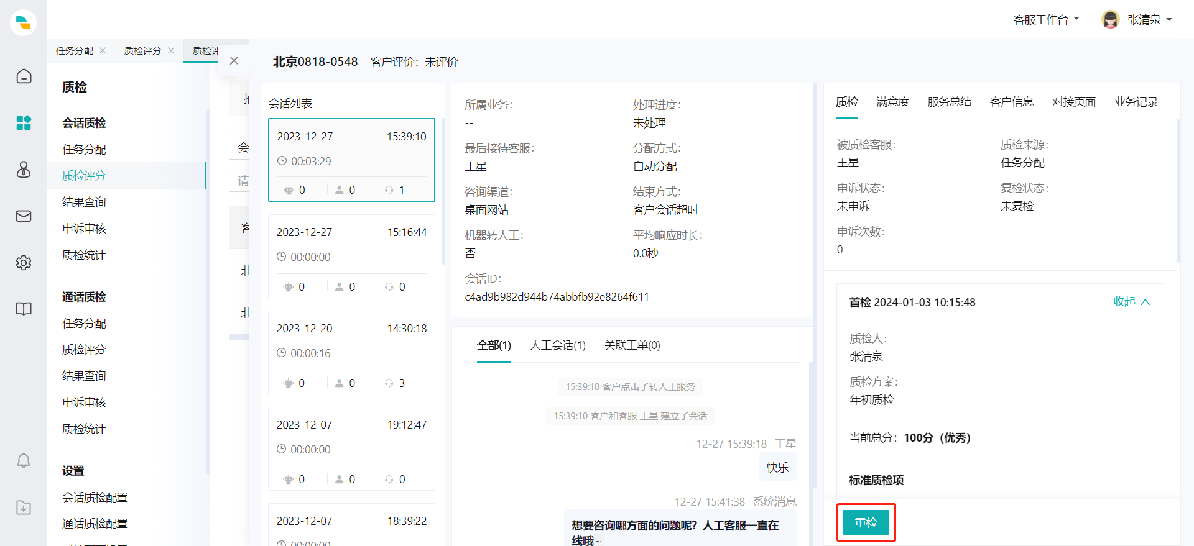
Task: Switch to the 满意度 tab
Action: (x=892, y=102)
